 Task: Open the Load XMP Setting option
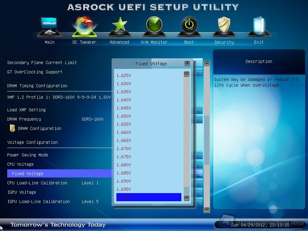pos(26,110)
